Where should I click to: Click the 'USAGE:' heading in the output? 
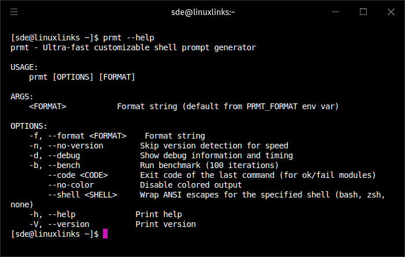point(24,67)
